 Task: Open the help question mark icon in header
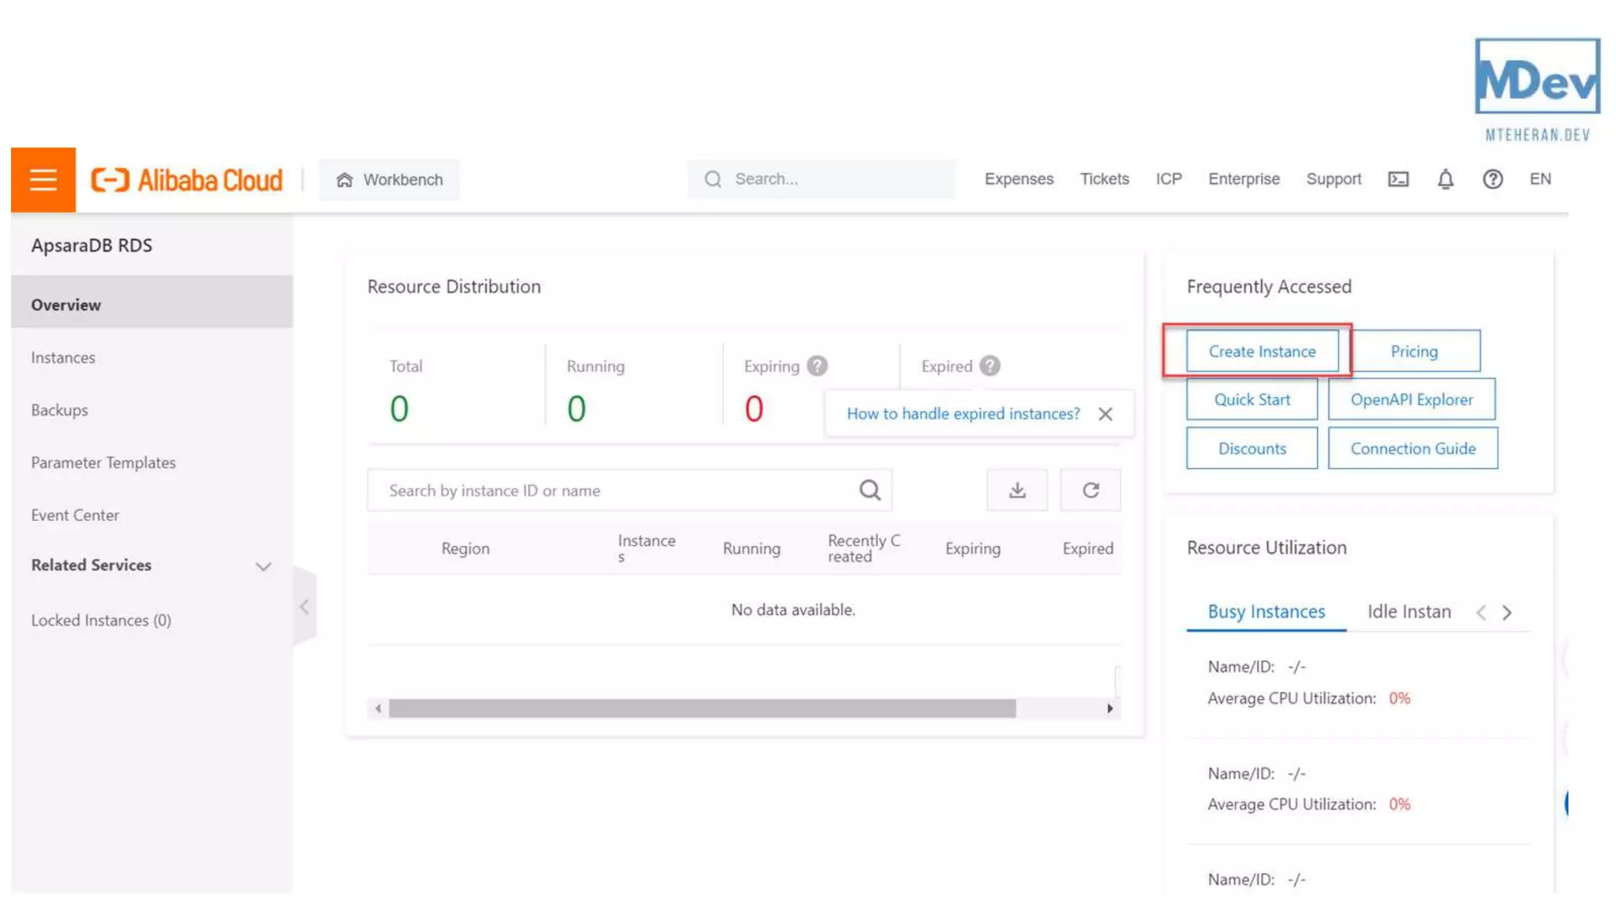pos(1492,179)
